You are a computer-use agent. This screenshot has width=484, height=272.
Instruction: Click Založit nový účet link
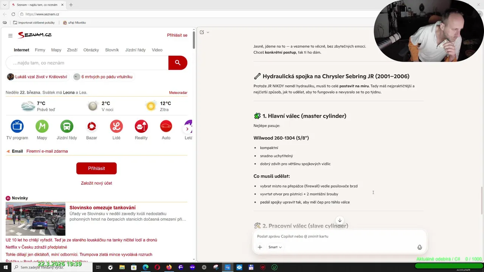pos(96,183)
